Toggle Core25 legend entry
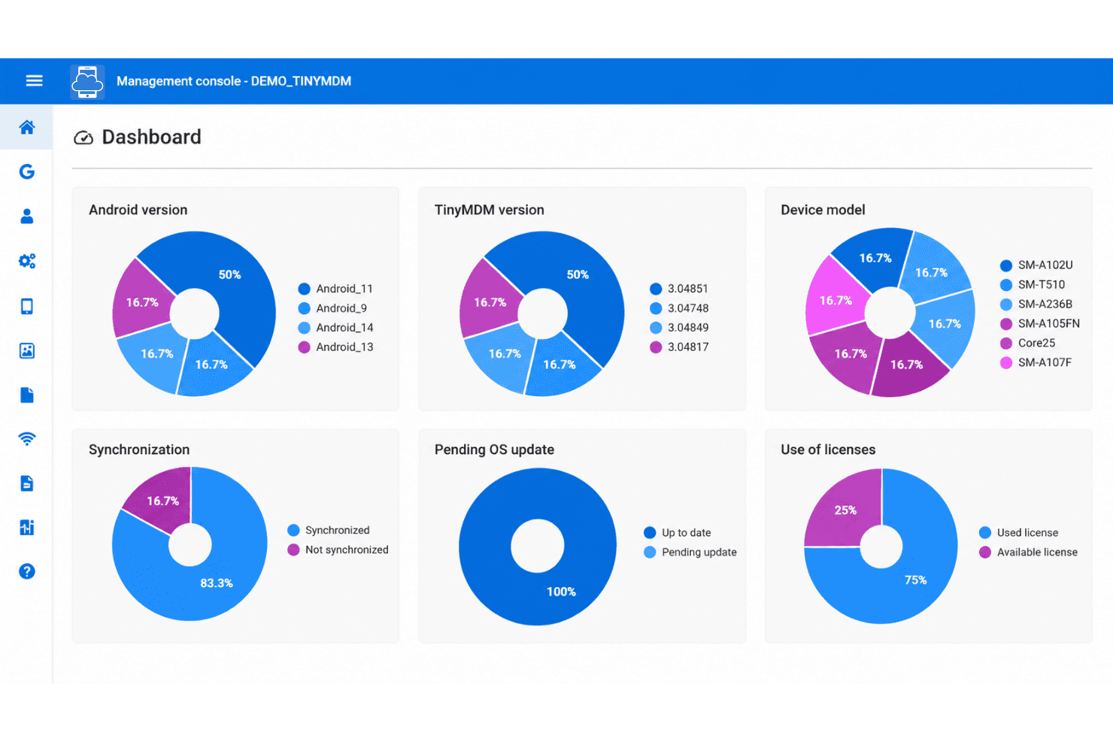 coord(1027,344)
